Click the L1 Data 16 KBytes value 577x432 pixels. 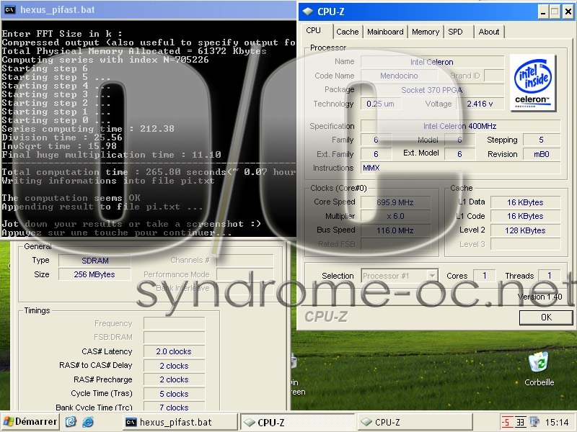[525, 202]
